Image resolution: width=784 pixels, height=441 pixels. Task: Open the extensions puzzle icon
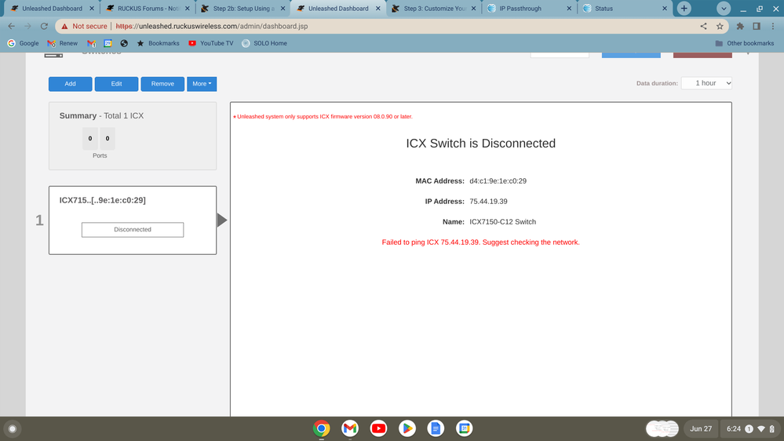pos(740,26)
